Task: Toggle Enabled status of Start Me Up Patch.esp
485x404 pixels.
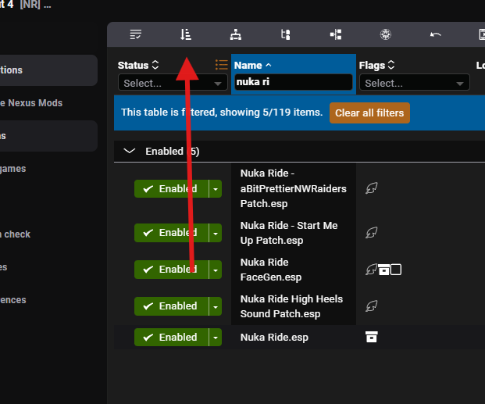Action: 171,233
